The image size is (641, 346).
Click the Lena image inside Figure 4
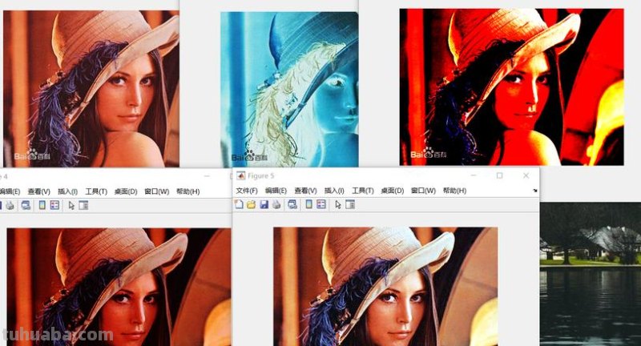pyautogui.click(x=119, y=287)
